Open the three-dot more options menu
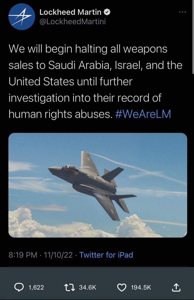 [182, 12]
